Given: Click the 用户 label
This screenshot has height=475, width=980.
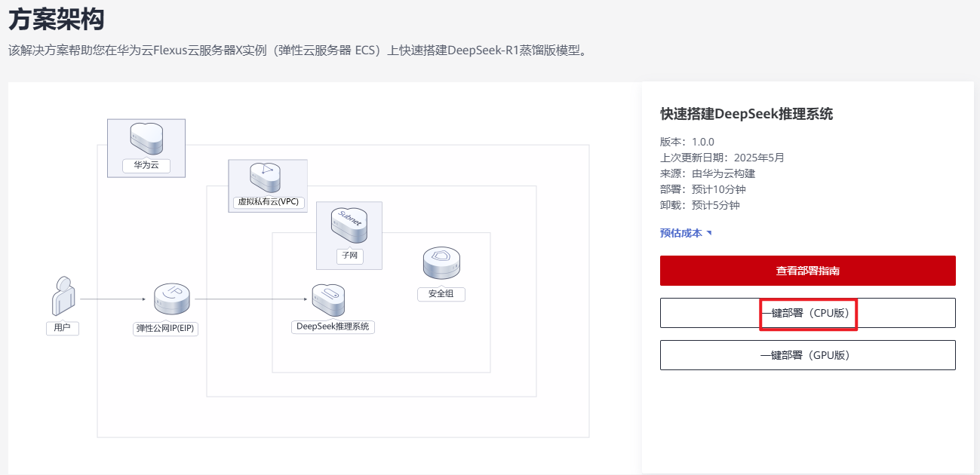Looking at the screenshot, I should 63,328.
